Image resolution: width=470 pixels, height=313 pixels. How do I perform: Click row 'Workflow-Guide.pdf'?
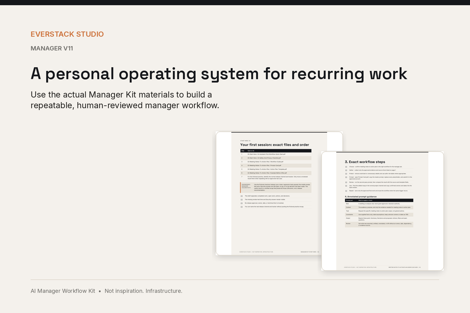tap(276, 162)
